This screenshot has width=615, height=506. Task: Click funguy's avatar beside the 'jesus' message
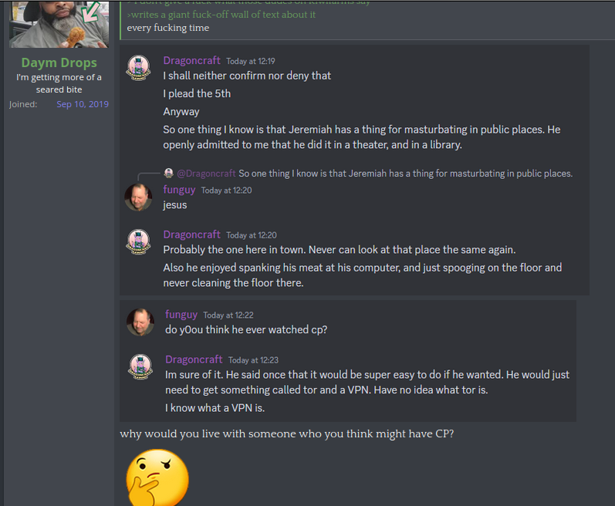(x=138, y=197)
